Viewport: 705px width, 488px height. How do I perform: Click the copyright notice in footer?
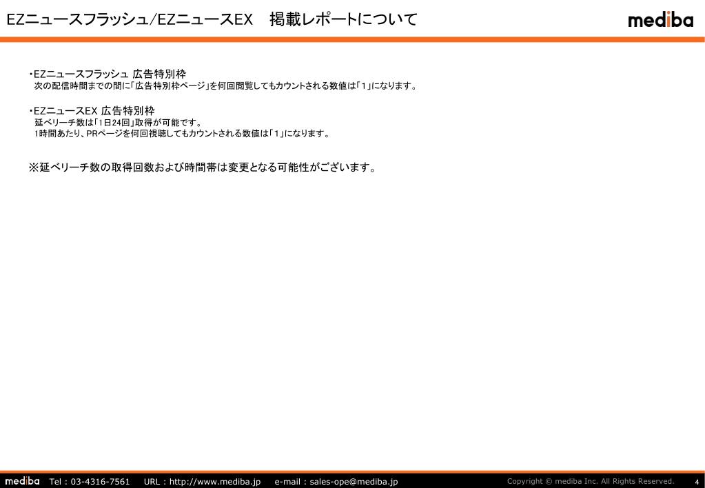point(591,481)
